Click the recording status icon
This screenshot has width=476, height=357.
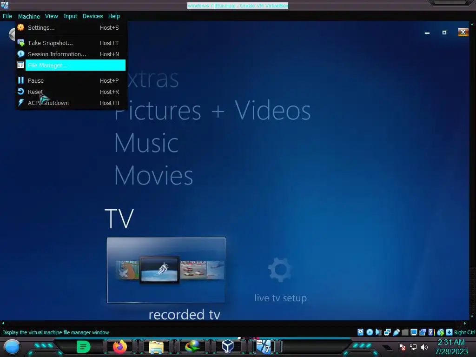(422, 332)
